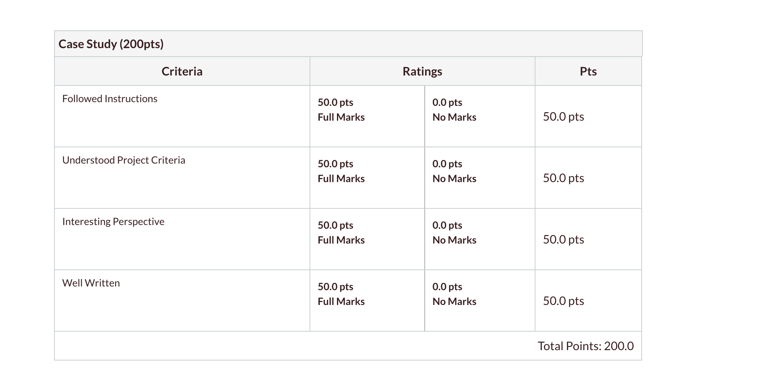Choose No Marks for Interesting Perspective
Image resolution: width=765 pixels, height=379 pixels.
coord(480,239)
